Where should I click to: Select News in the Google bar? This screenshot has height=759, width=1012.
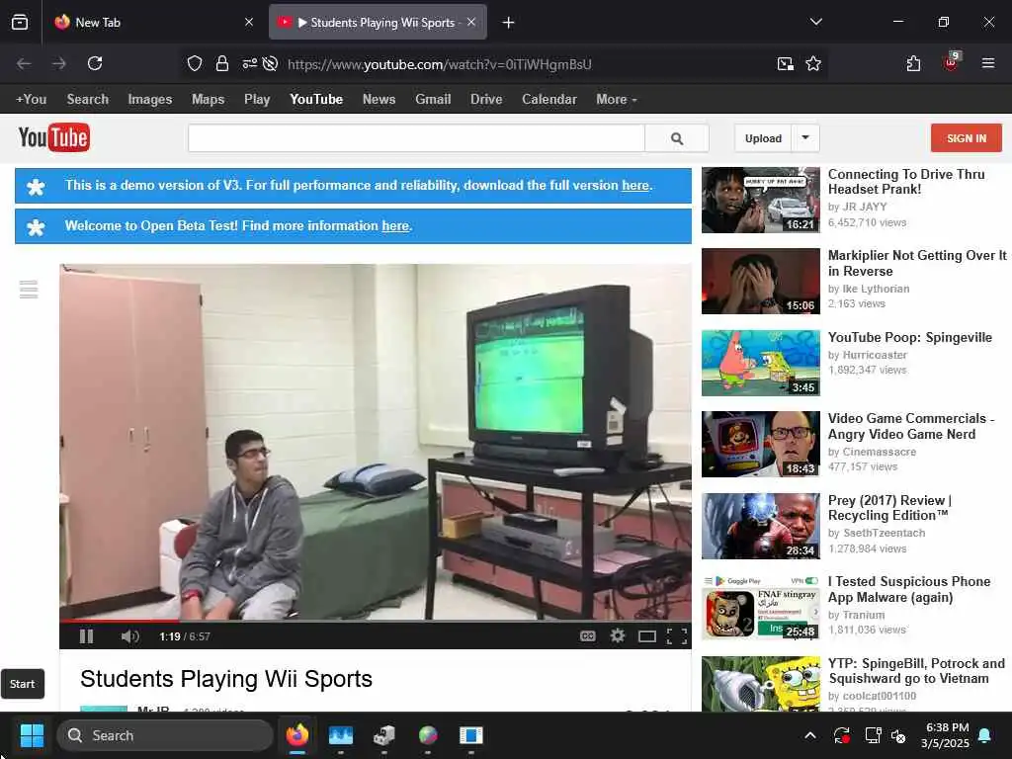[379, 100]
